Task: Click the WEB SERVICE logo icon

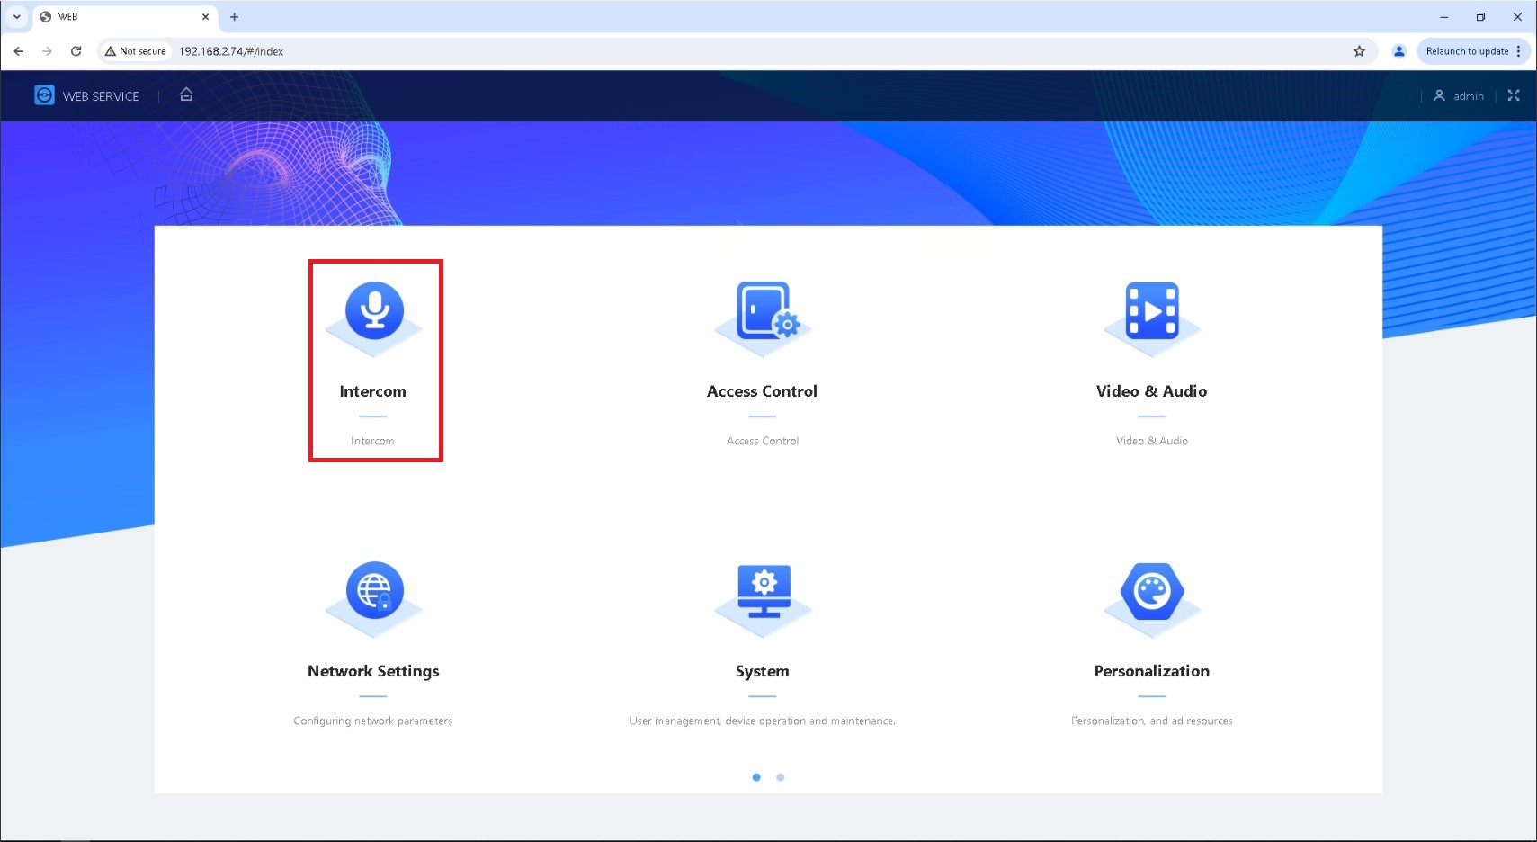Action: 44,95
